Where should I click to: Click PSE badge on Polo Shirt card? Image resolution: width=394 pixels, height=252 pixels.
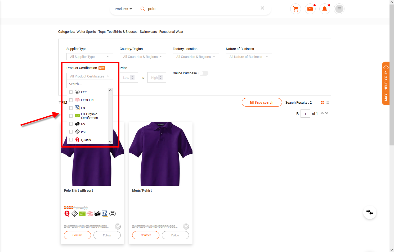[75, 214]
